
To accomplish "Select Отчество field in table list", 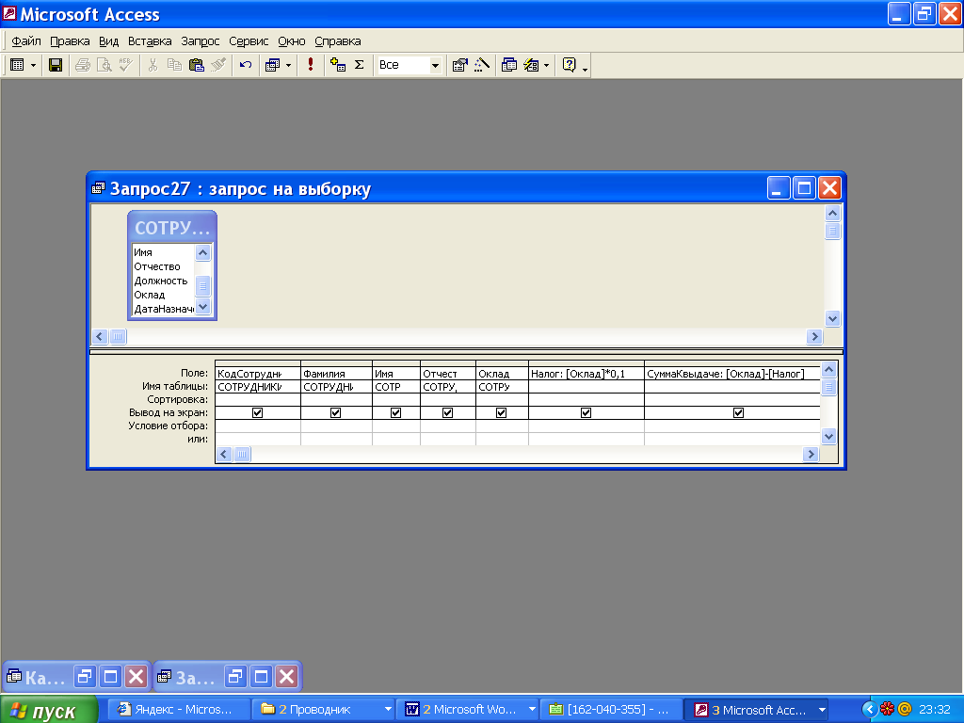I will coord(157,266).
